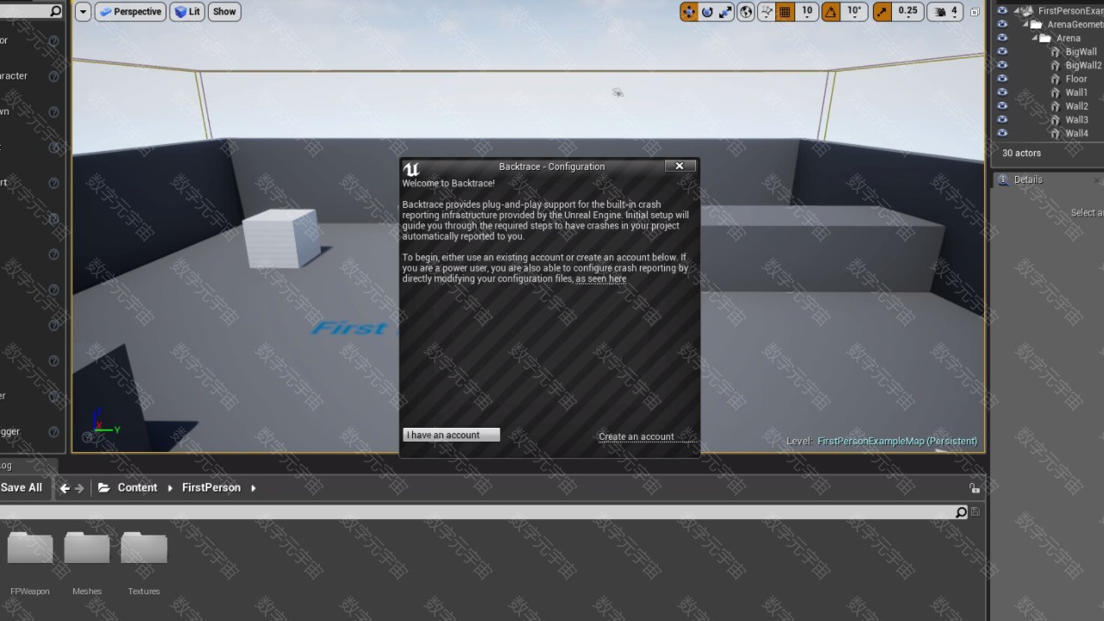
Task: Click the Content folder path icon
Action: (x=104, y=488)
